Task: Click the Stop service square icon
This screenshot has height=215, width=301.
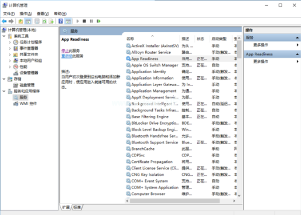Action: 84,21
